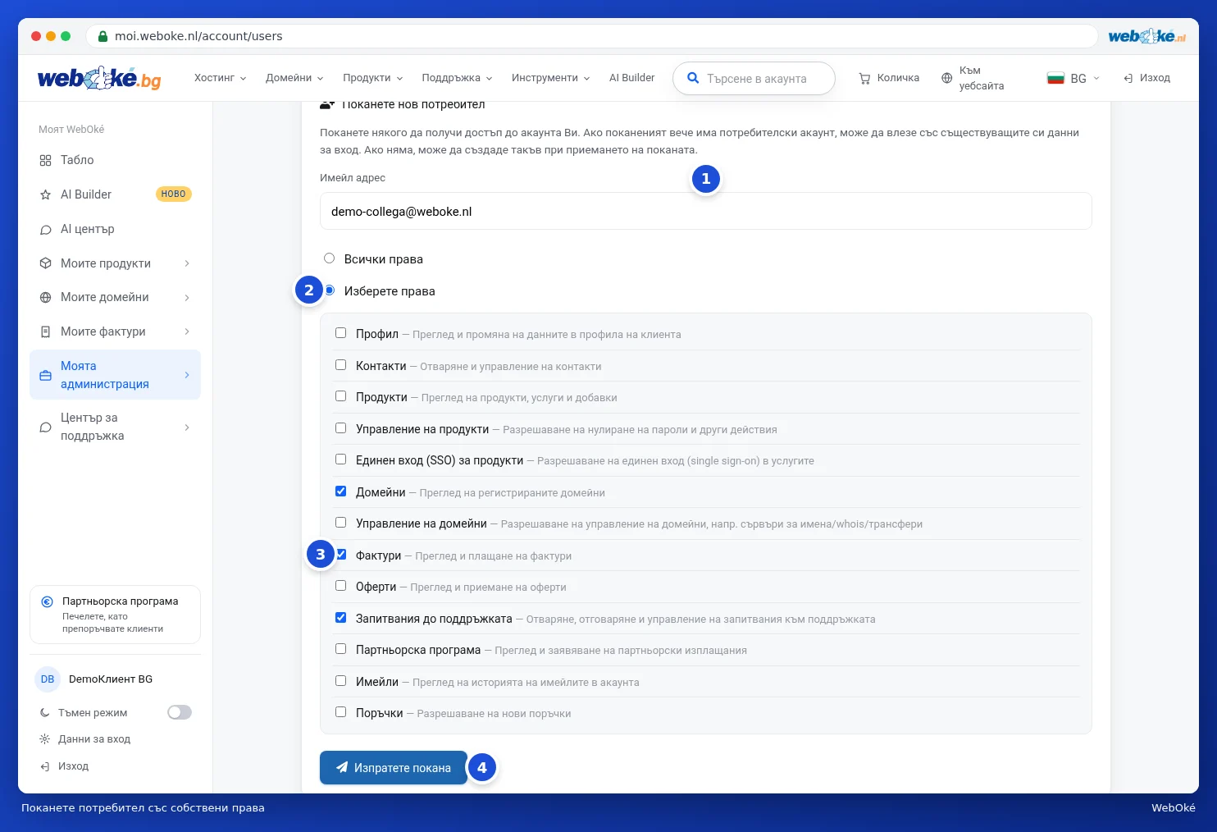
Task: Open the BG language dropdown
Action: pyautogui.click(x=1073, y=78)
